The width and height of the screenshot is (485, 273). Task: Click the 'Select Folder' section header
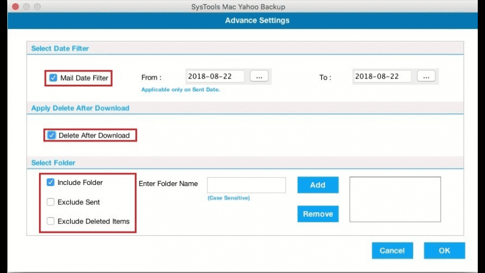pos(53,163)
